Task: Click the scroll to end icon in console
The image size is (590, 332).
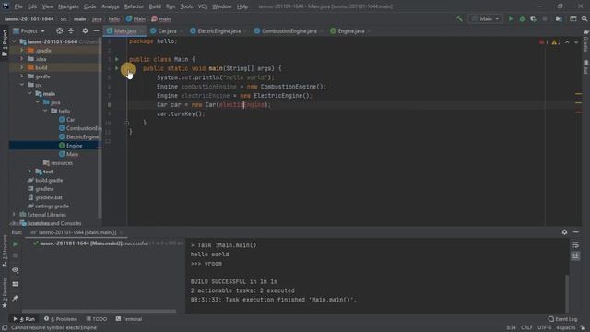Action: pyautogui.click(x=575, y=256)
